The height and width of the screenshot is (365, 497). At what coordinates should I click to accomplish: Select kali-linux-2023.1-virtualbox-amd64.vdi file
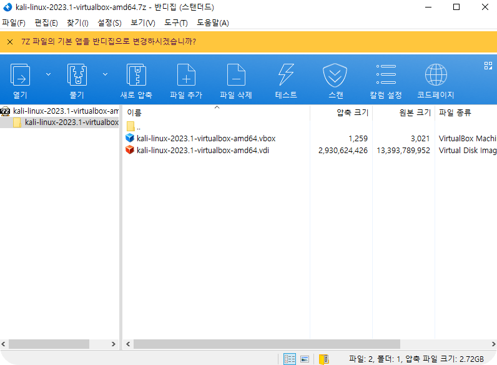point(203,150)
